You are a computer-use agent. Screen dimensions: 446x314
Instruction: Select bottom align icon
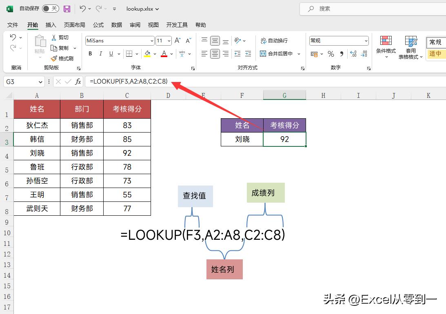(x=226, y=41)
